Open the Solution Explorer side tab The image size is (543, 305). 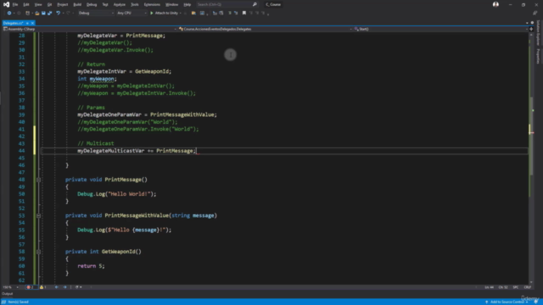[x=538, y=33]
